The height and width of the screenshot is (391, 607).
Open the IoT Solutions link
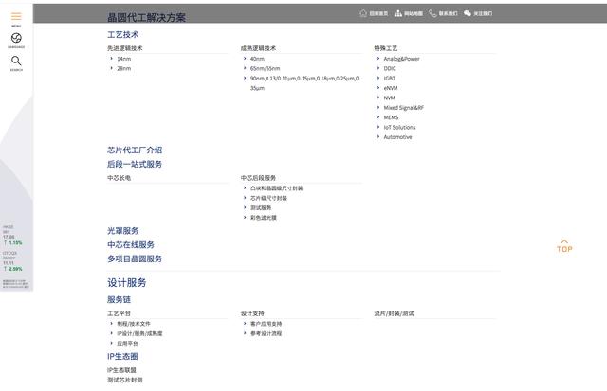399,127
